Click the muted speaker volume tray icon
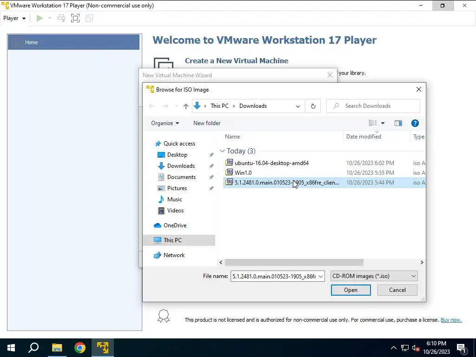 (416, 348)
